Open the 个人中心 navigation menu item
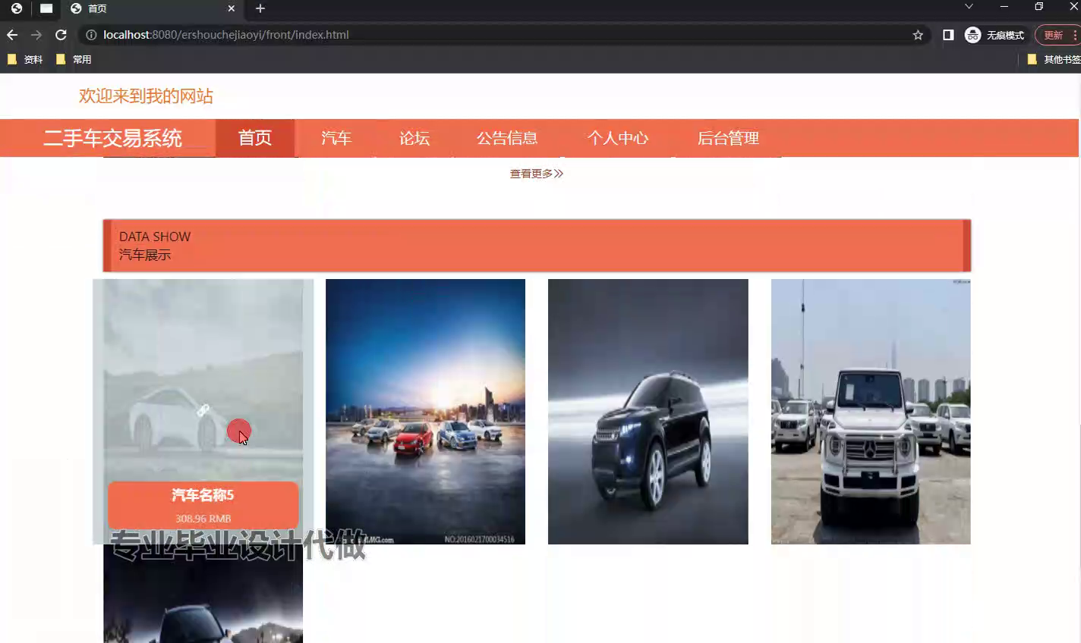 pyautogui.click(x=618, y=138)
